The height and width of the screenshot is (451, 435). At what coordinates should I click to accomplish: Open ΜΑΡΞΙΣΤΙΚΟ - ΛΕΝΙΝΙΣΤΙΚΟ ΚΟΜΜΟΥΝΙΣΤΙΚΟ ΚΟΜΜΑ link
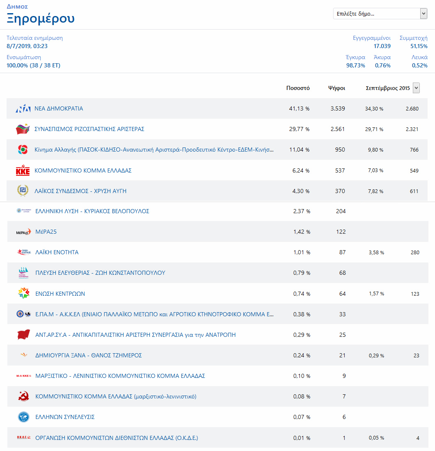click(x=120, y=376)
